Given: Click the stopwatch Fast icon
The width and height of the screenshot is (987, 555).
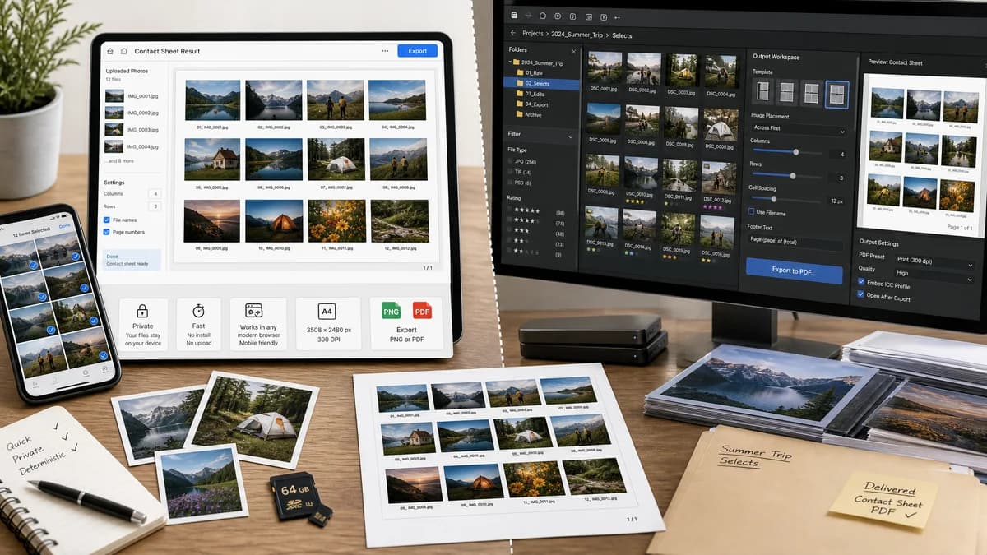Looking at the screenshot, I should coord(198,311).
